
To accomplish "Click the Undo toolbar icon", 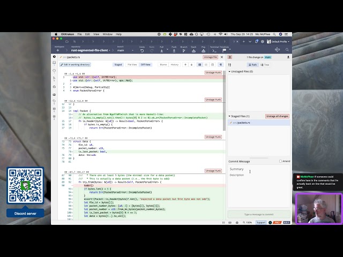I will pyautogui.click(x=142, y=51).
